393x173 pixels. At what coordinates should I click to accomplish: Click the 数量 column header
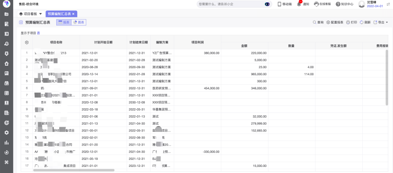click(x=291, y=46)
